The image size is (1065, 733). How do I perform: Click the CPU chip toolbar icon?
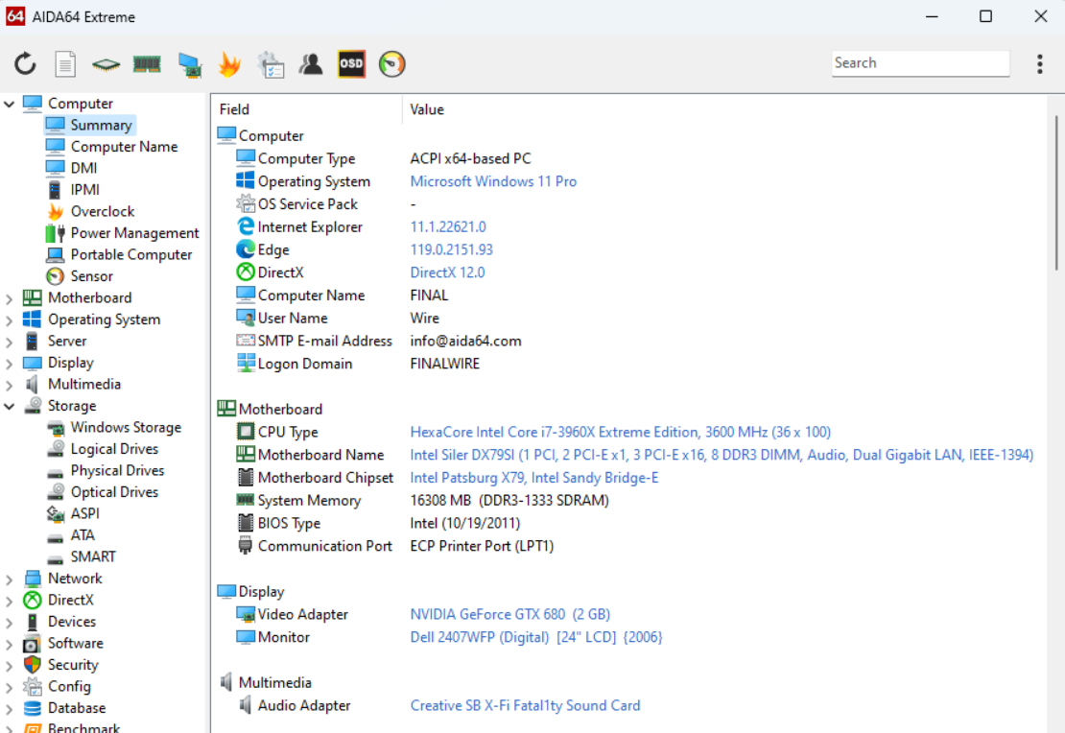[106, 64]
